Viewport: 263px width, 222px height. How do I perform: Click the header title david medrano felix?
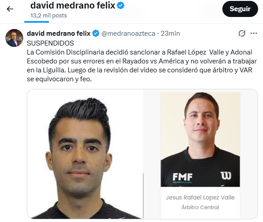click(73, 5)
